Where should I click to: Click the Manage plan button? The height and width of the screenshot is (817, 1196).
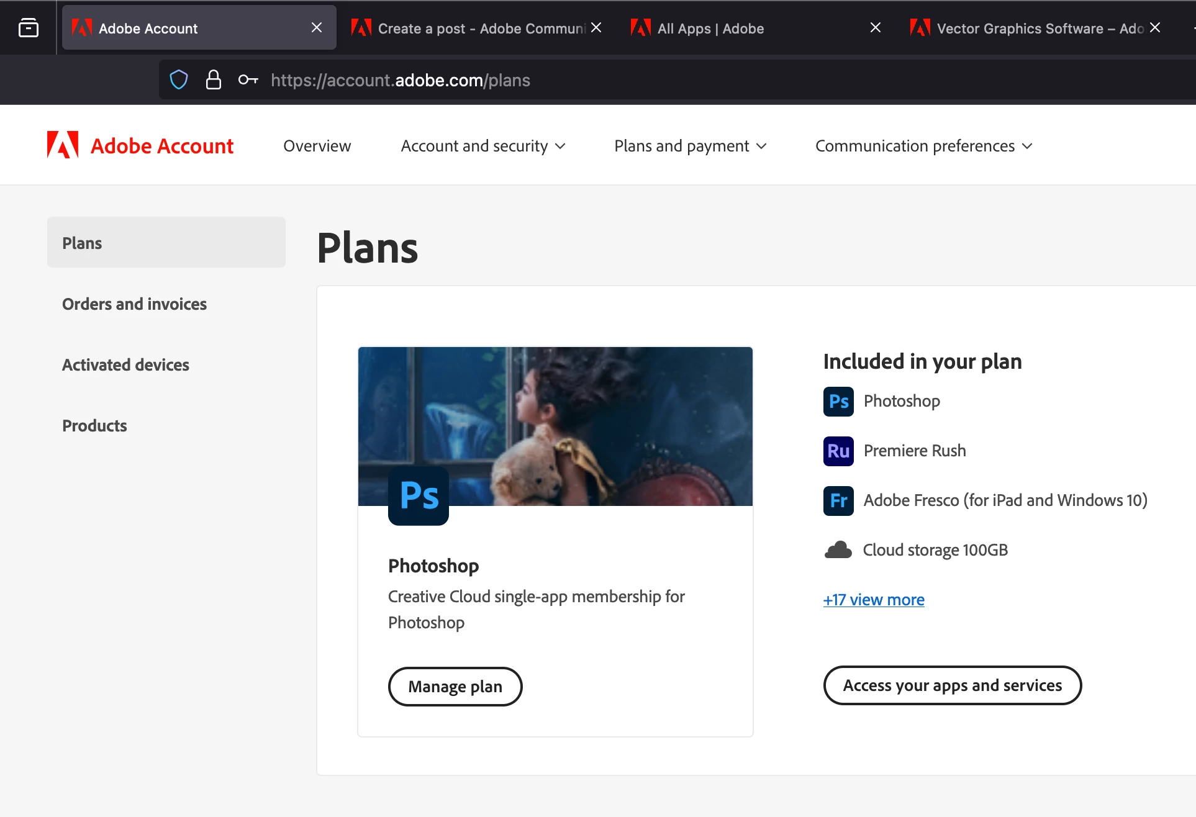point(455,687)
